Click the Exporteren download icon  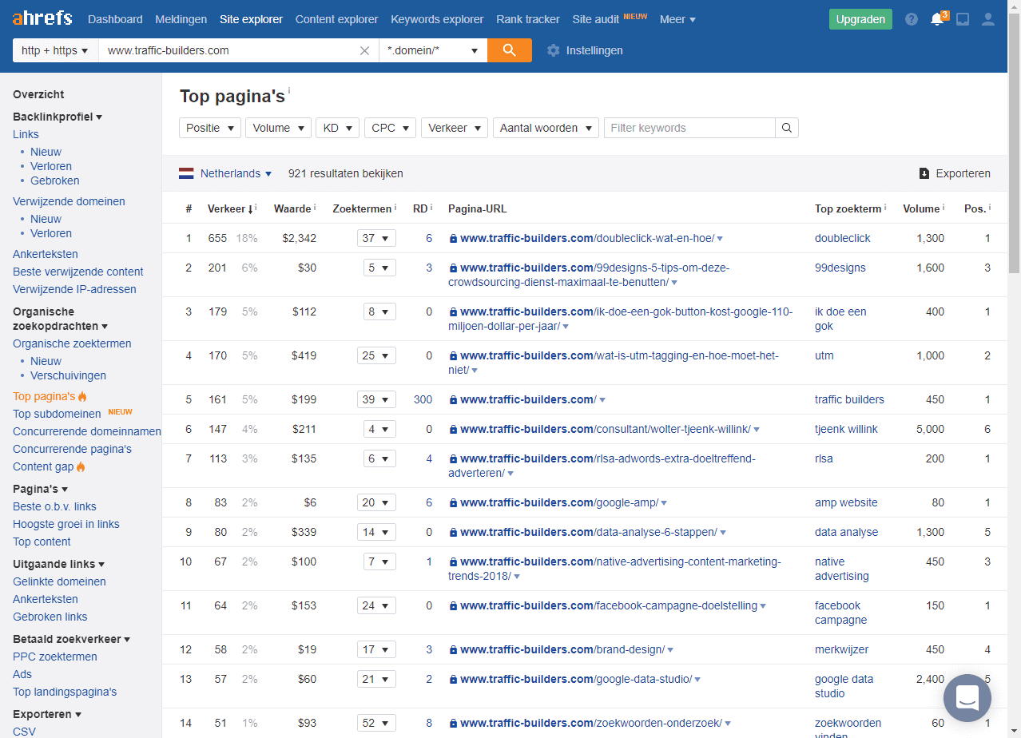(x=924, y=173)
